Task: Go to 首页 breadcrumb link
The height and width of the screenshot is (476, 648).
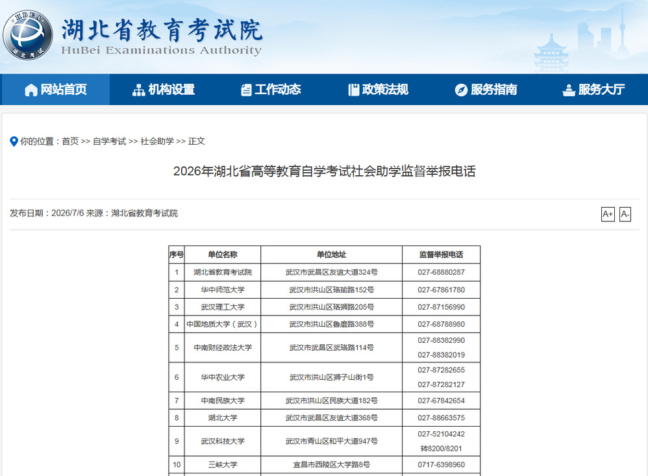Action: pyautogui.click(x=70, y=142)
